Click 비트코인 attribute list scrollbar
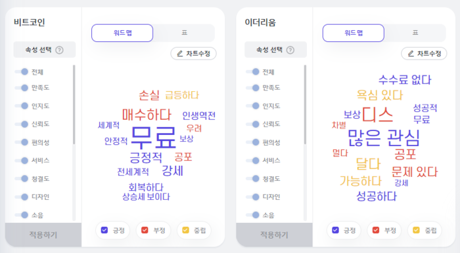This screenshot has width=460, height=253. (74, 105)
